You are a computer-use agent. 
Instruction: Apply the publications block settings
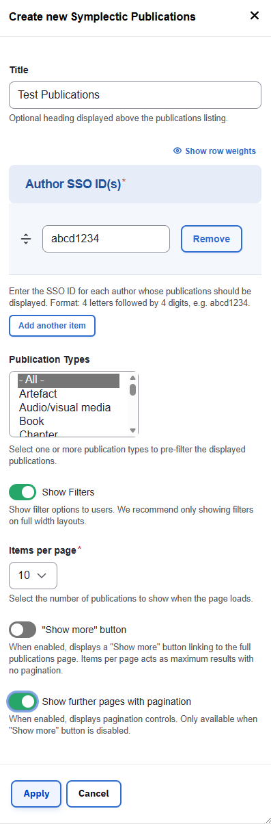click(36, 794)
